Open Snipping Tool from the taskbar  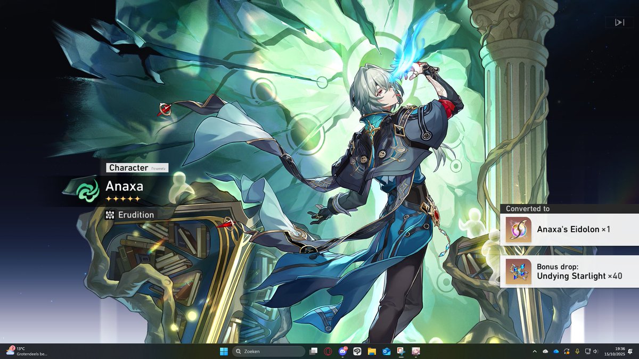[x=400, y=351]
